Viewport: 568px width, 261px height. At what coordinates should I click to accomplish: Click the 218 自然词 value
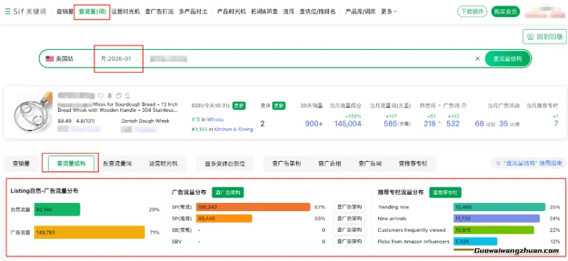tap(429, 123)
